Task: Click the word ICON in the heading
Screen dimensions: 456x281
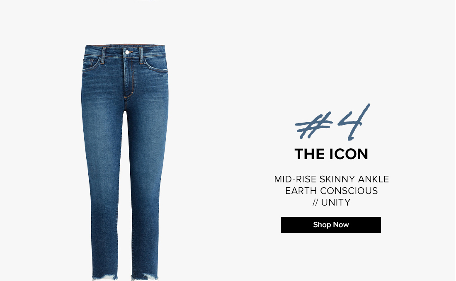Action: 349,154
